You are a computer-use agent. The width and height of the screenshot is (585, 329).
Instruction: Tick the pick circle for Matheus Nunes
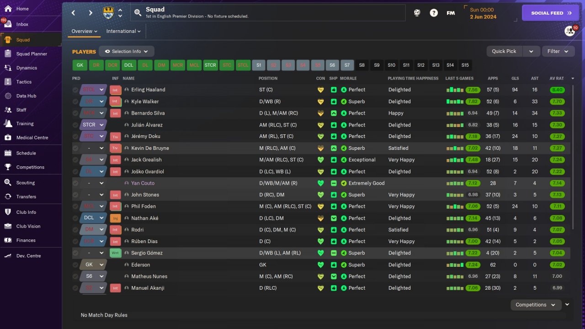click(75, 276)
